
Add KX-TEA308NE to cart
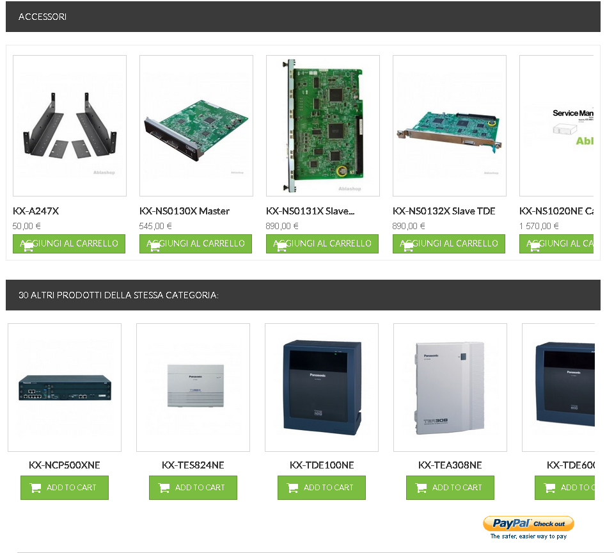pos(450,488)
